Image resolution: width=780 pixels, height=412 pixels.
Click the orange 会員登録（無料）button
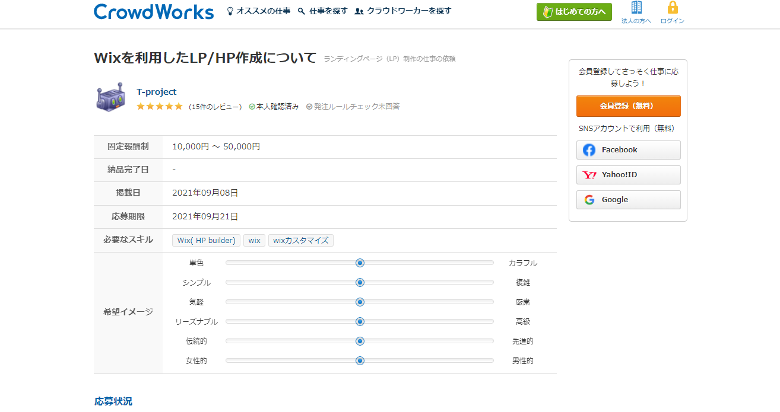click(629, 106)
